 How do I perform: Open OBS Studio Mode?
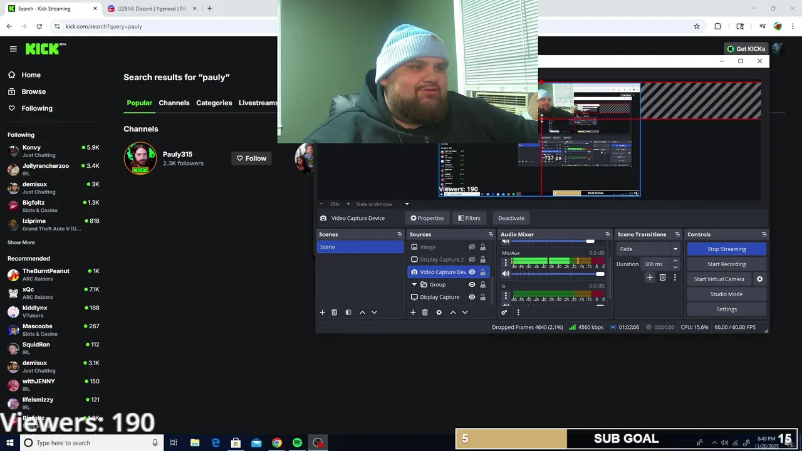(x=726, y=294)
